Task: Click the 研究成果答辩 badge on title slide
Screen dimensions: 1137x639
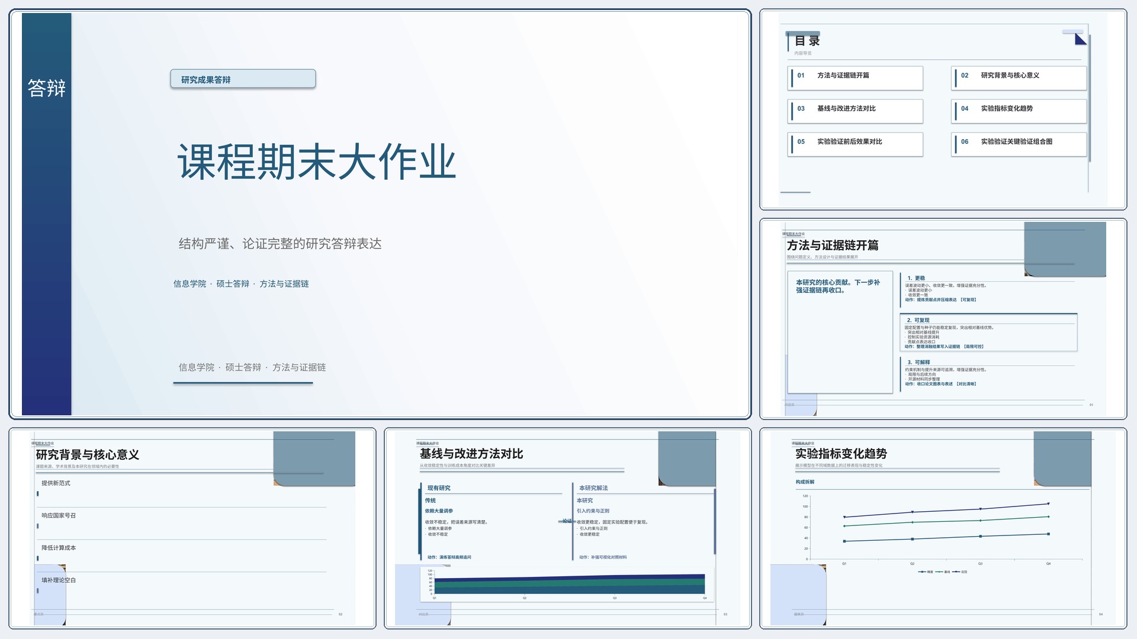Action: tap(243, 79)
